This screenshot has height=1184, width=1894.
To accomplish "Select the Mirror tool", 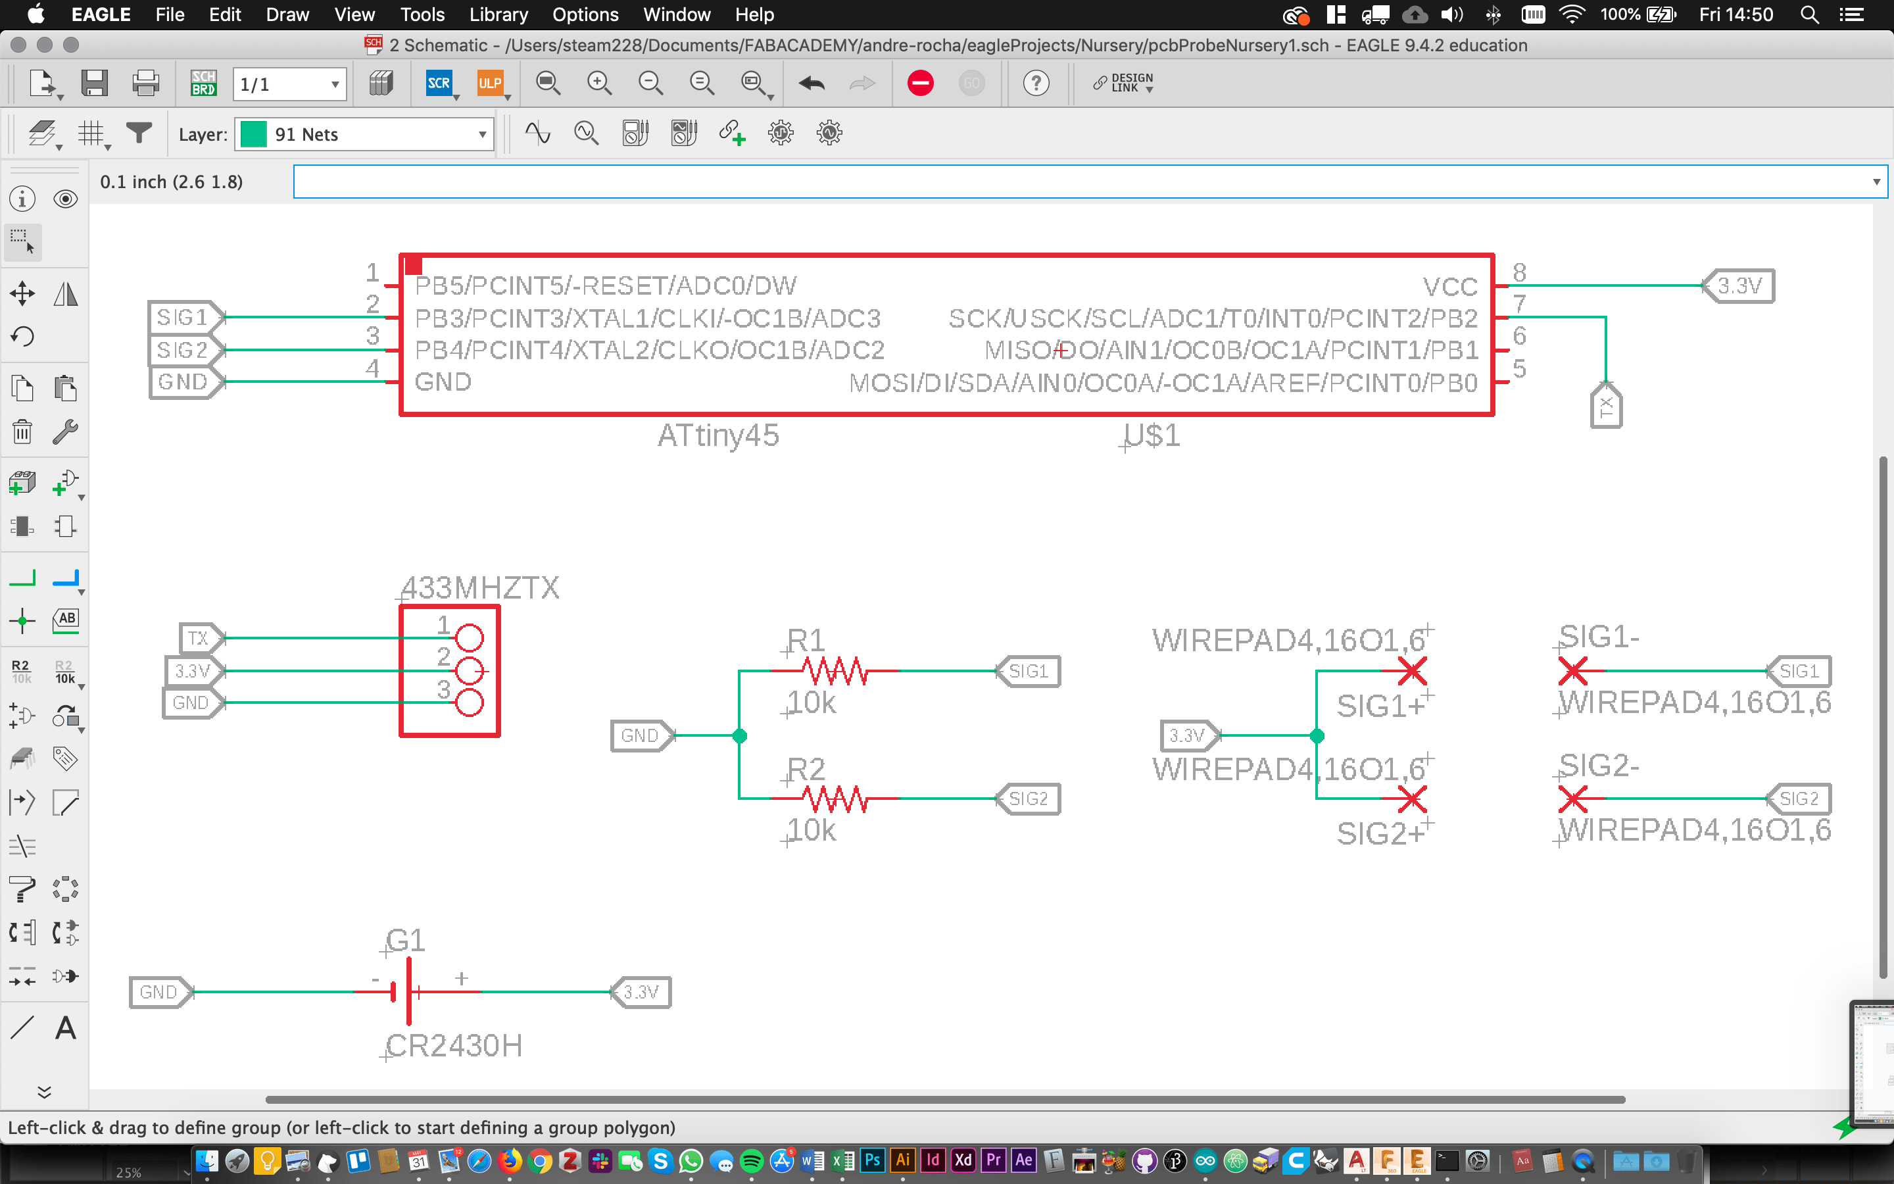I will (66, 295).
